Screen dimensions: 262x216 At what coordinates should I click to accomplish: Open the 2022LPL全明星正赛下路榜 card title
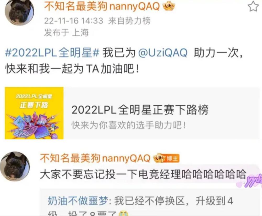[140, 110]
